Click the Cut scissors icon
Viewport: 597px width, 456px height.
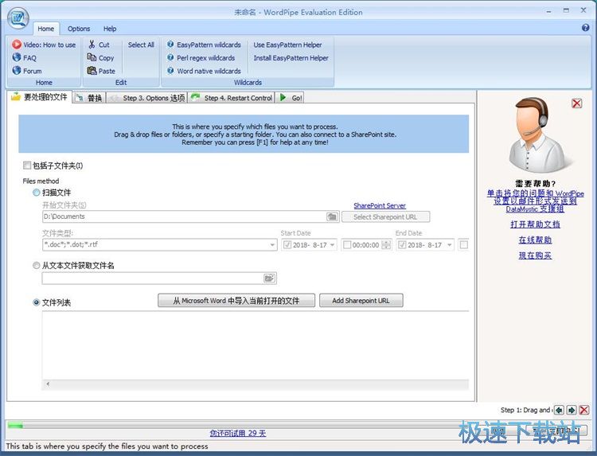pyautogui.click(x=92, y=45)
